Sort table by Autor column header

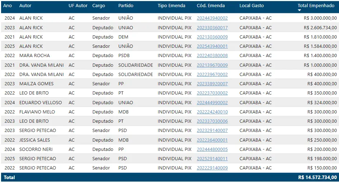pyautogui.click(x=25, y=6)
